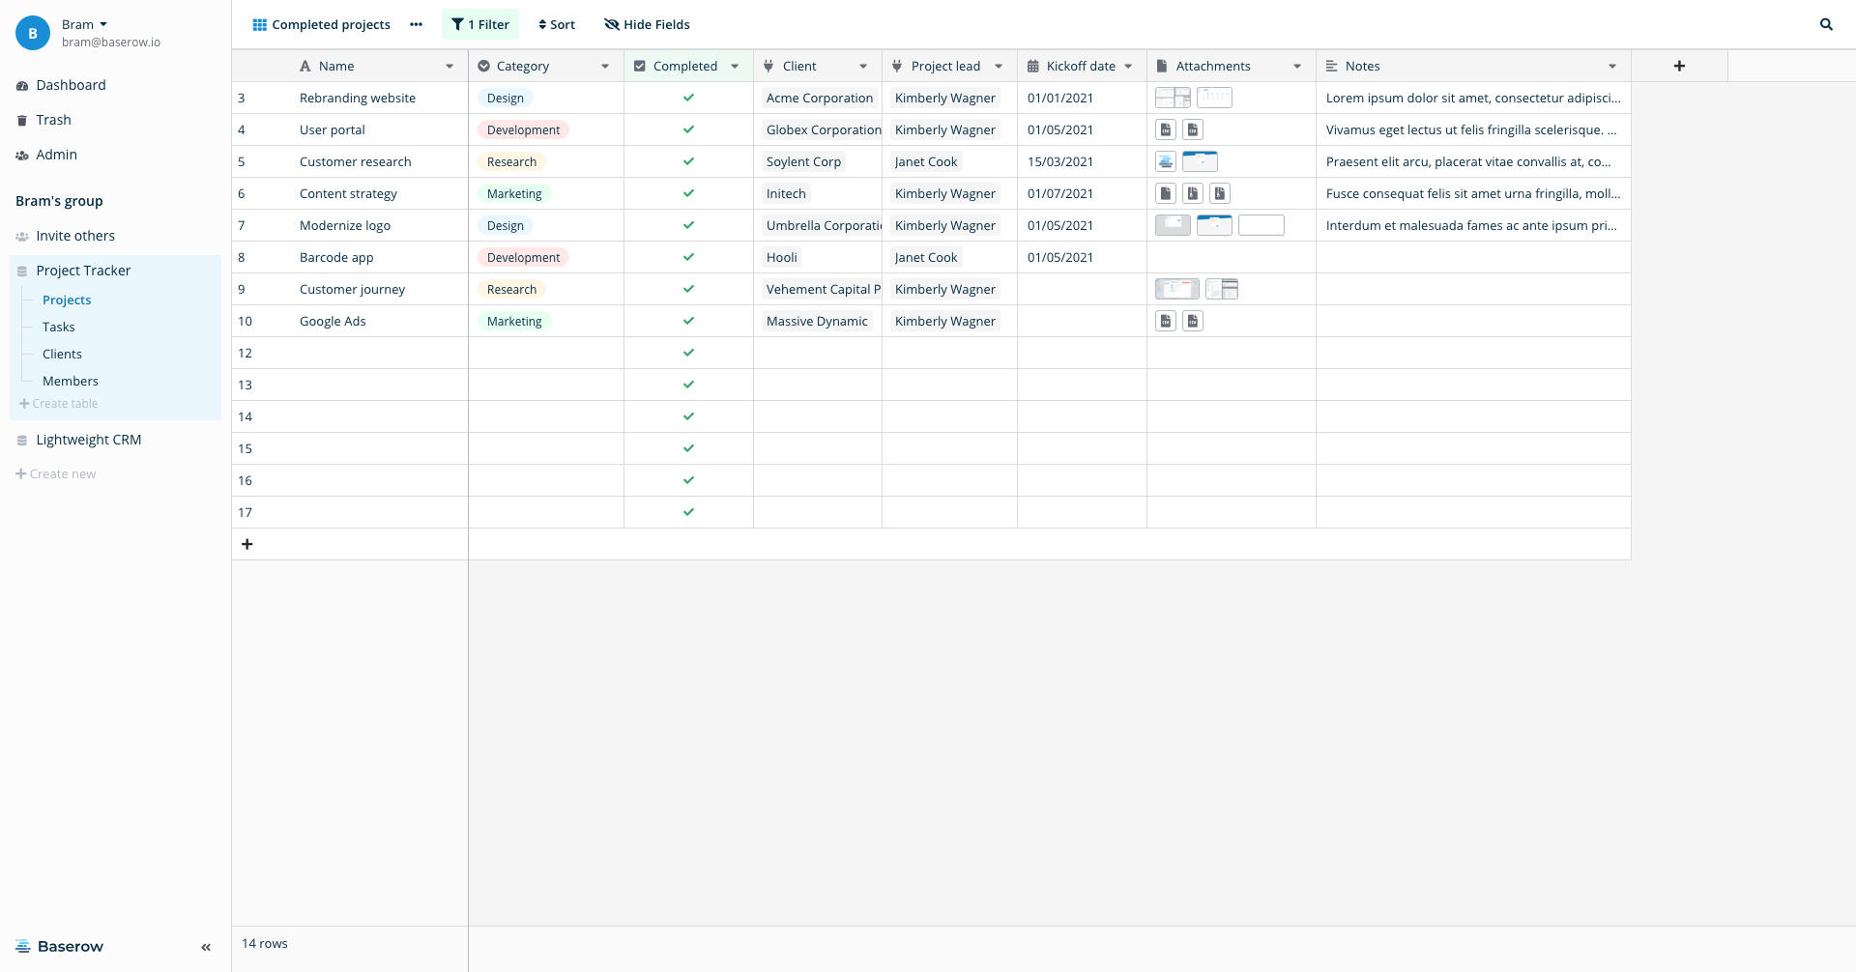The image size is (1856, 972).
Task: Click the Sort icon in the toolbar
Action: point(542,24)
